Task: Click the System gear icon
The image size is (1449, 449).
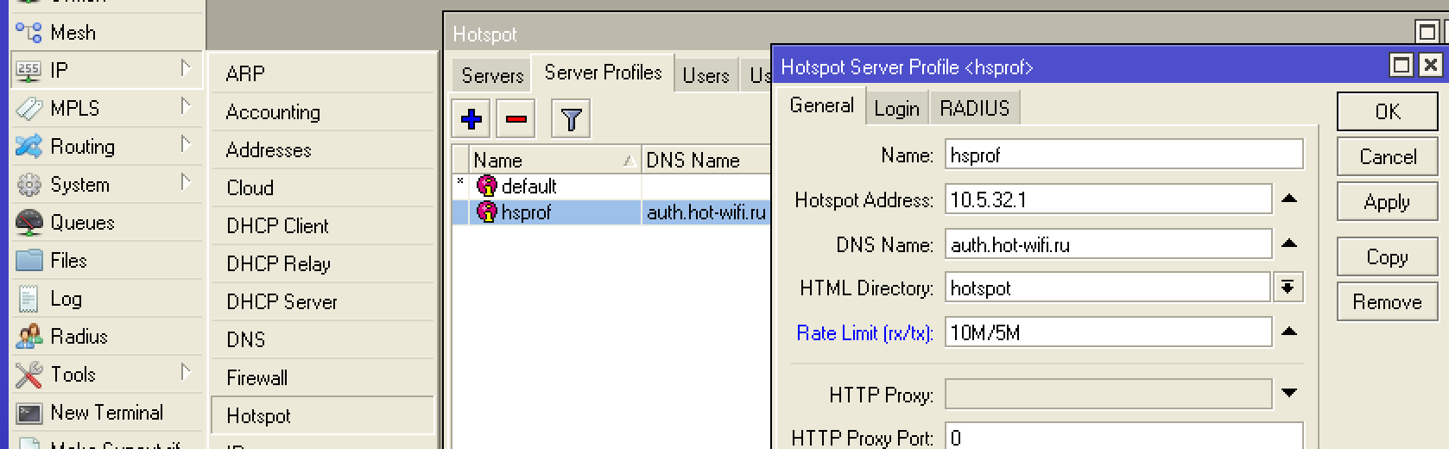Action: pyautogui.click(x=28, y=185)
